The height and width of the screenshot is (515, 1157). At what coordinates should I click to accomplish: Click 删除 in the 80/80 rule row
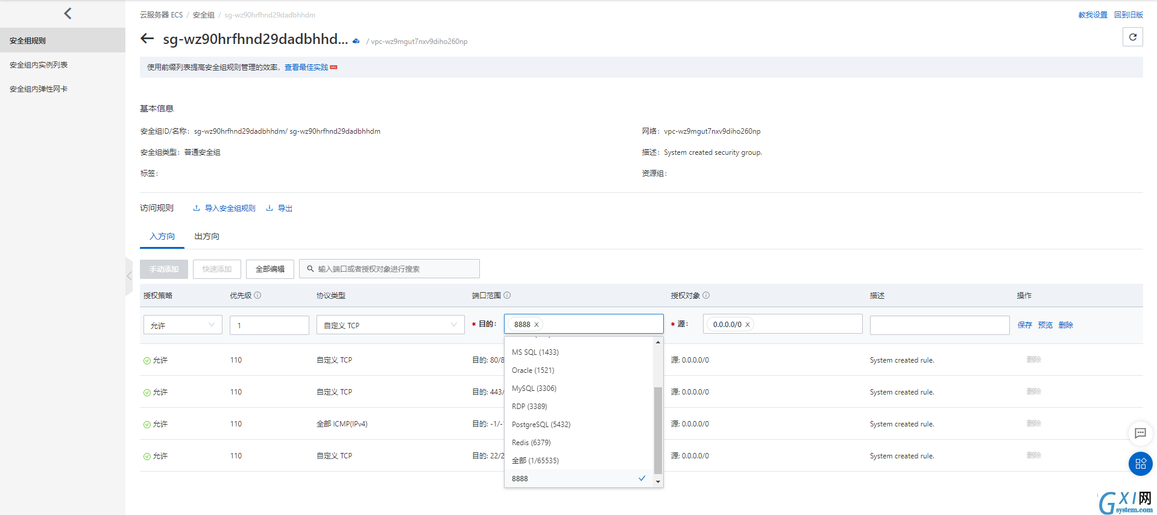click(x=1034, y=360)
